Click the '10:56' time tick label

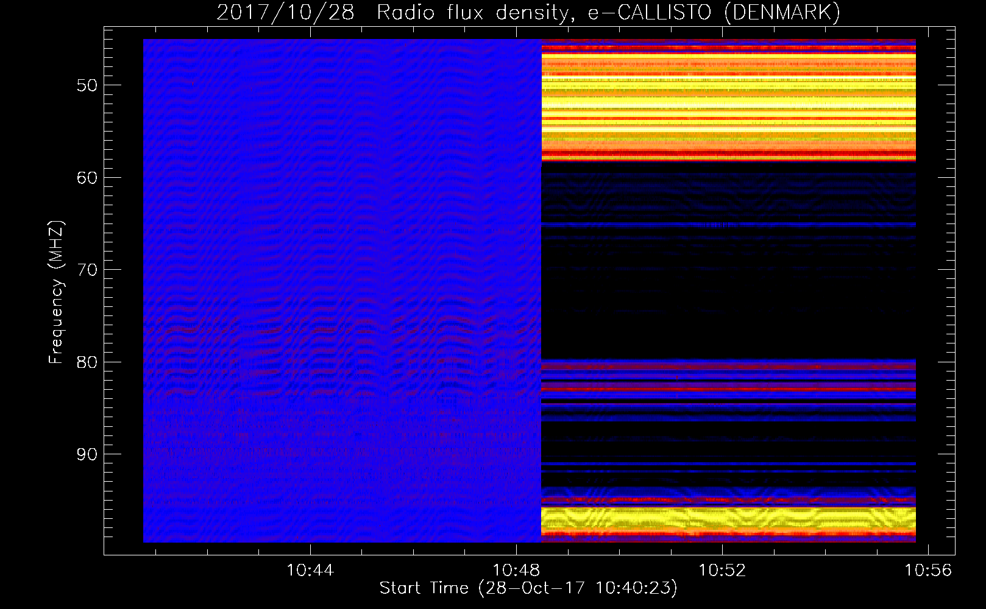(928, 570)
